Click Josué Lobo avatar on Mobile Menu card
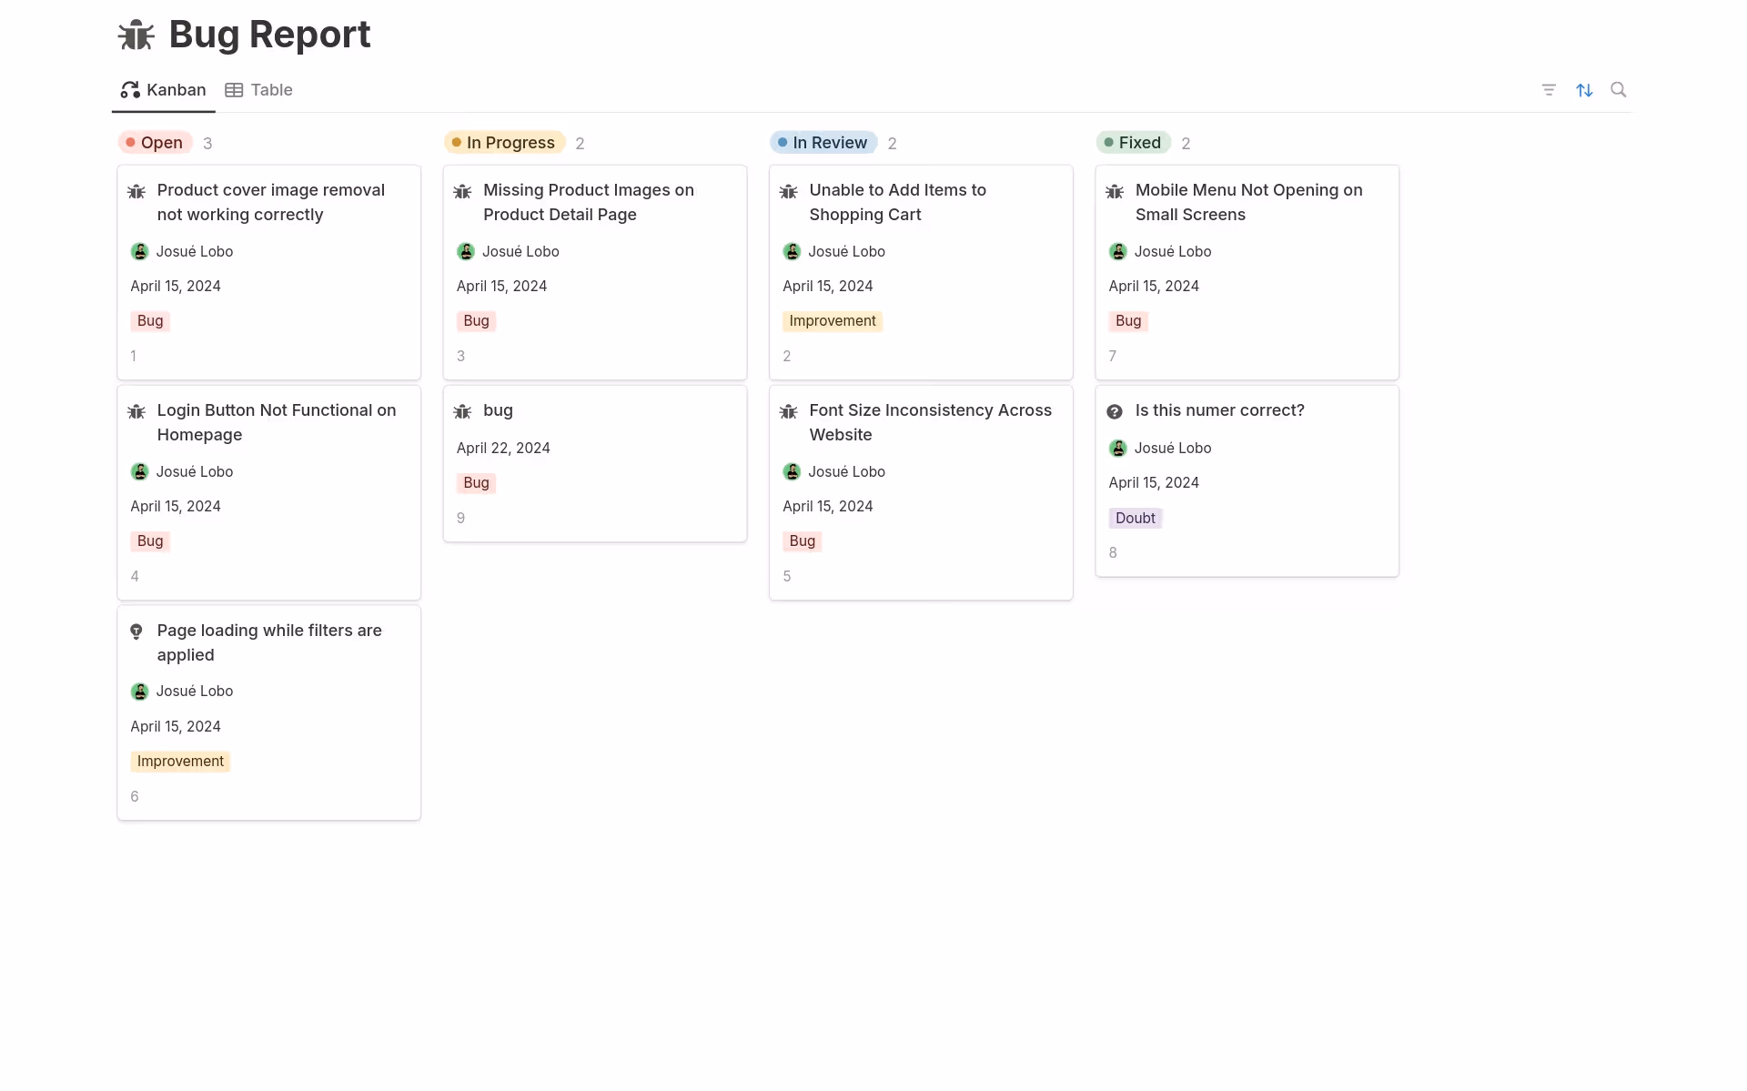The width and height of the screenshot is (1747, 1091). coord(1118,252)
